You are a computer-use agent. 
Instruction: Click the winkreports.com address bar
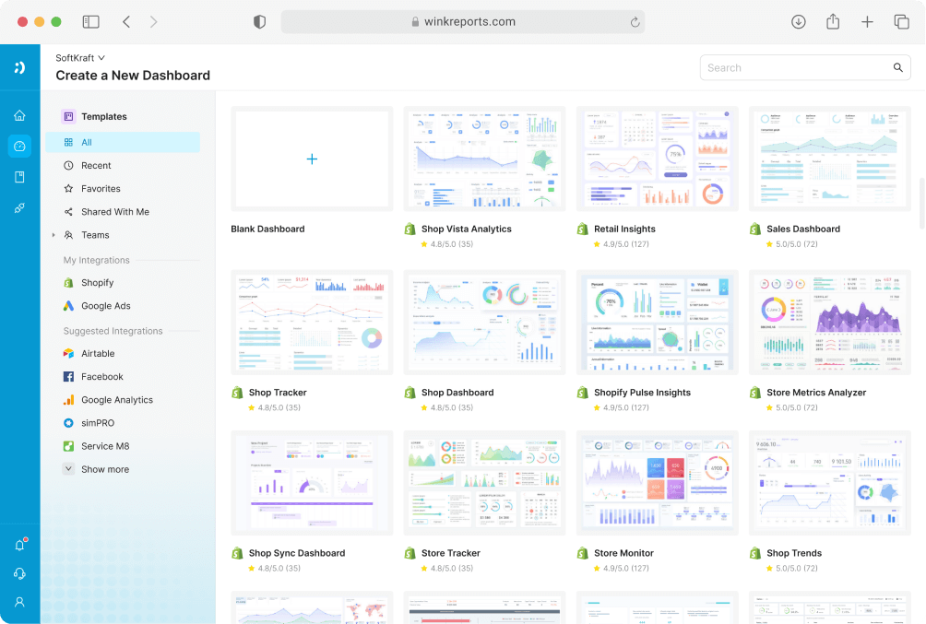coord(463,22)
